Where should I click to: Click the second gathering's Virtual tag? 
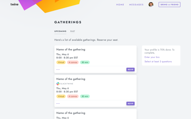61,96
